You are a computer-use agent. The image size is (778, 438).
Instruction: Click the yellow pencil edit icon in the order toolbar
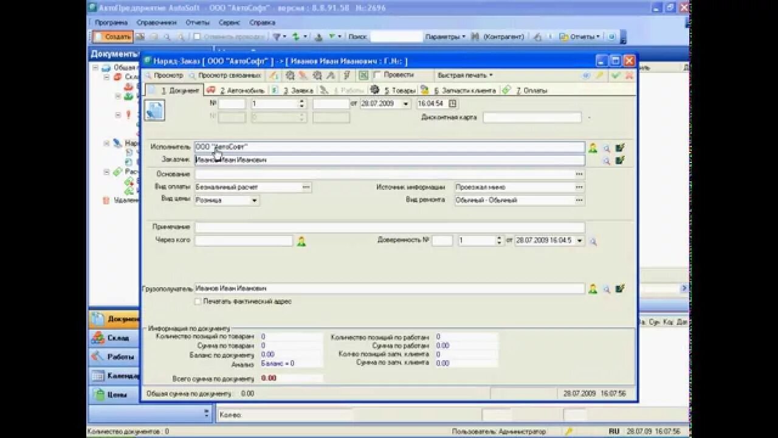click(x=600, y=75)
